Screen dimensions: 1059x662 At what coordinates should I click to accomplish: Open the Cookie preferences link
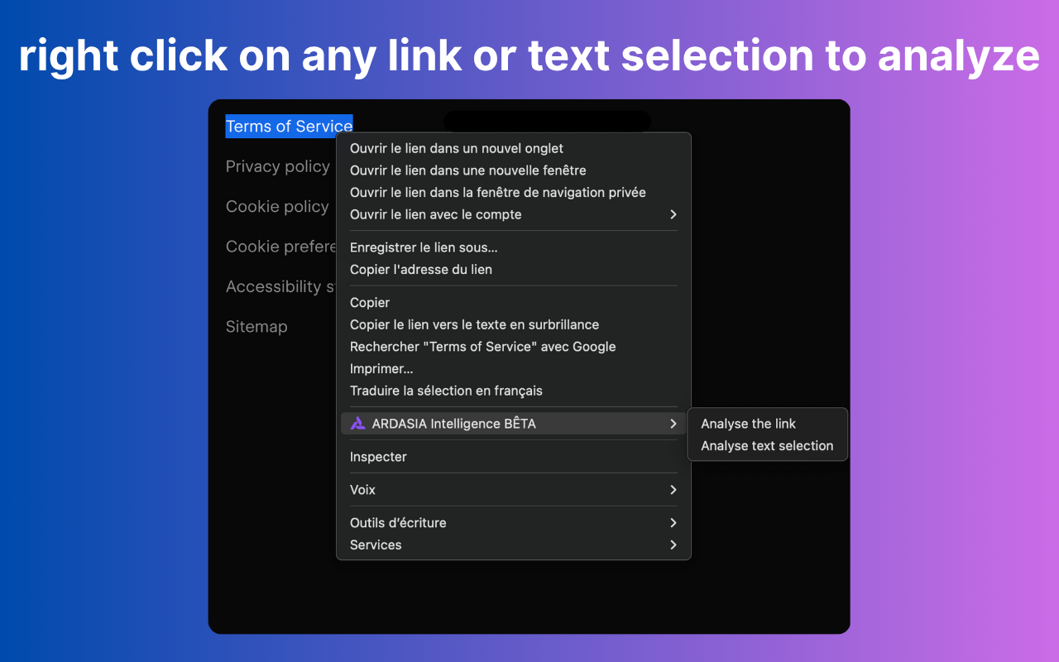281,247
